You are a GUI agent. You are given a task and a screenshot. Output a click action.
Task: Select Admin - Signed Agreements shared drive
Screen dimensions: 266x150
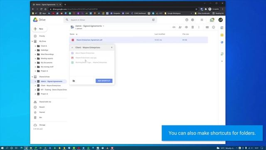52,82
